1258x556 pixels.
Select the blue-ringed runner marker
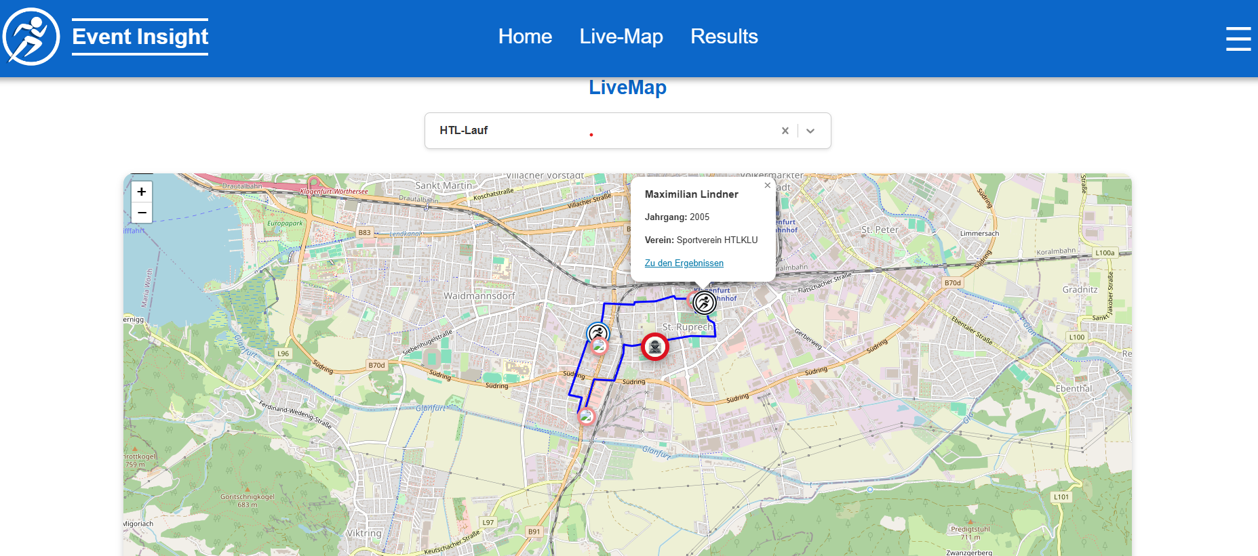pyautogui.click(x=598, y=333)
